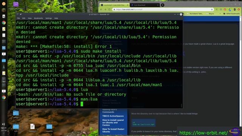
Task: Click the browser back arrow
Action: tap(101, 9)
